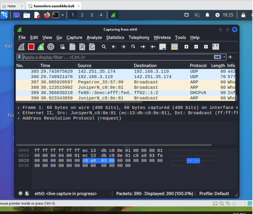This screenshot has height=214, width=253.
Task: Reload this capture file icon
Action: pyautogui.click(x=92, y=47)
